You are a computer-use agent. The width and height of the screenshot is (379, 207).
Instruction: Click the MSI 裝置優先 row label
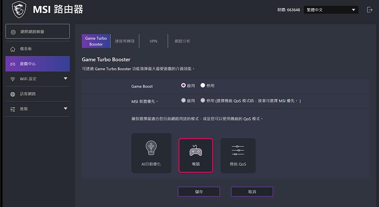pyautogui.click(x=144, y=102)
